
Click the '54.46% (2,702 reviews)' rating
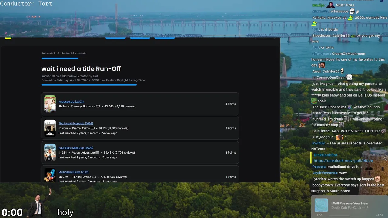(x=119, y=153)
